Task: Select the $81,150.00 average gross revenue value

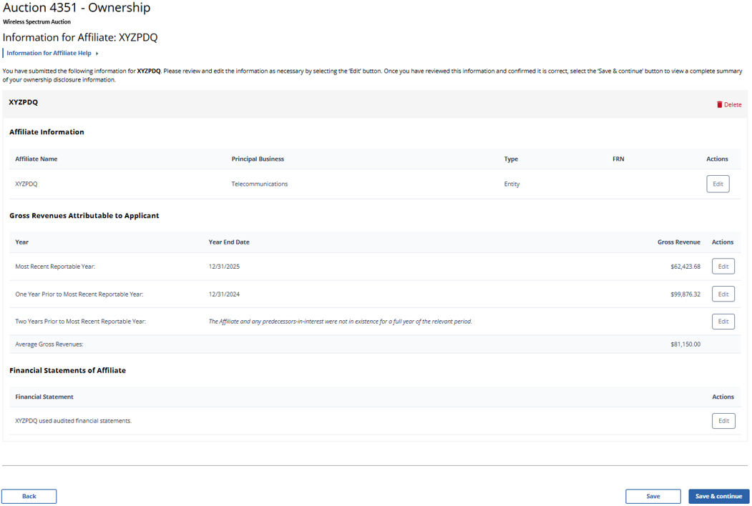Action: (685, 344)
